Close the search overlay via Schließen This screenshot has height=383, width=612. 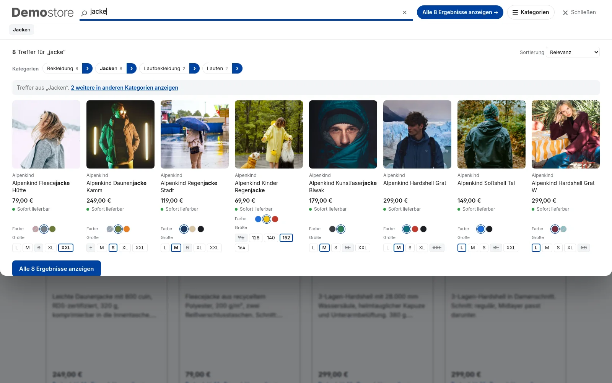[579, 12]
